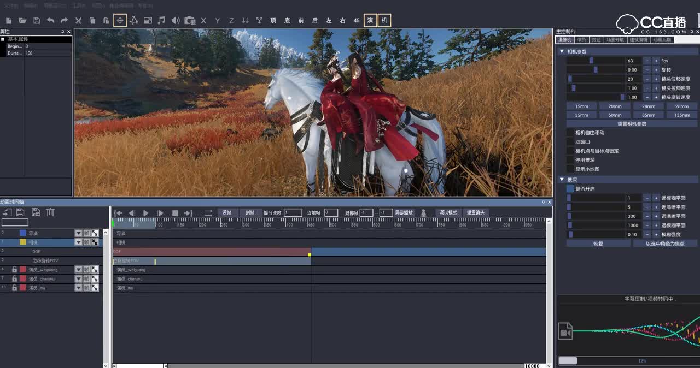This screenshot has height=368, width=700.
Task: Click the playback speed input field
Action: click(x=293, y=212)
